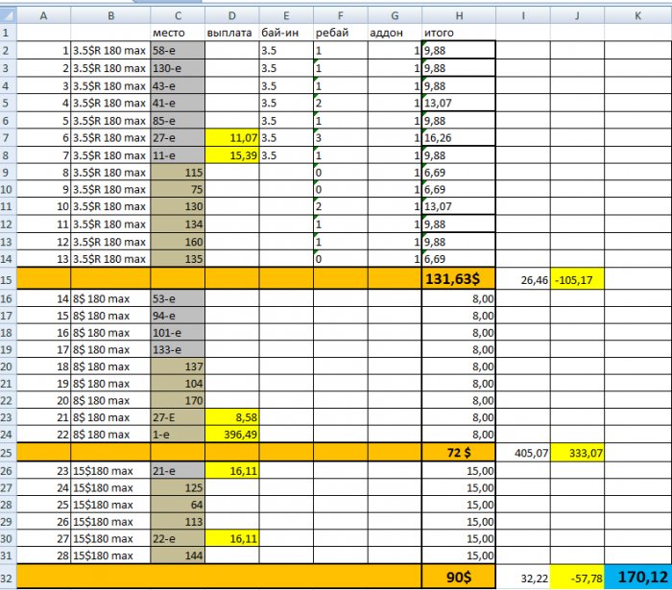This screenshot has height=590, width=672.
Task: Select the '22-е' place cell
Action: 178,538
